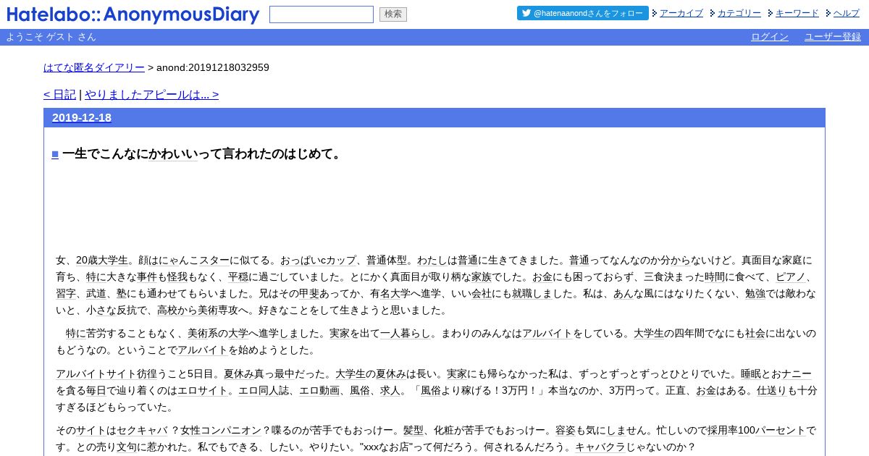869x456 pixels.
Task: Click keyword link コンパニオン
Action: click(x=231, y=430)
